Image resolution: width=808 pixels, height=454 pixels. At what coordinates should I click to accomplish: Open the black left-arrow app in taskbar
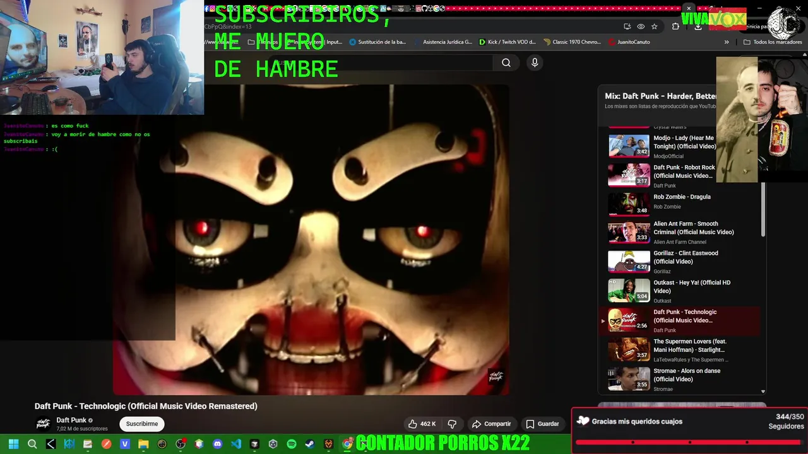point(50,444)
